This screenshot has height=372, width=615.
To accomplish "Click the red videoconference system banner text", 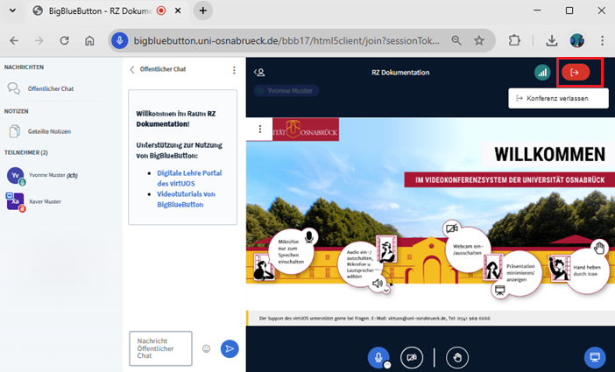I will click(x=510, y=180).
